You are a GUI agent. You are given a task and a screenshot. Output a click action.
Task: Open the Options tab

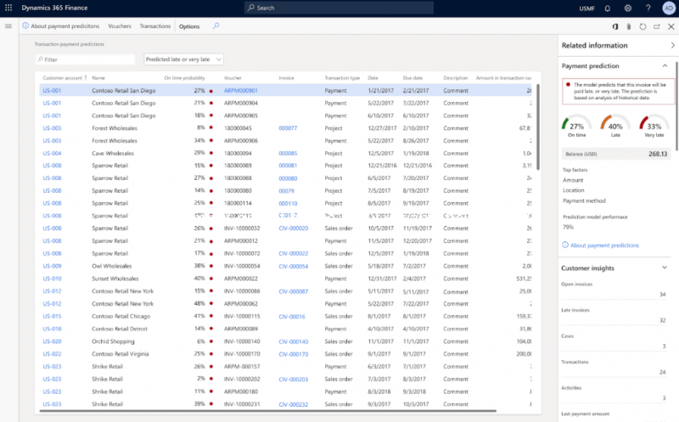pos(189,26)
